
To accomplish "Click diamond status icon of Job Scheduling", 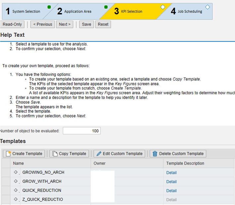I will [208, 7].
